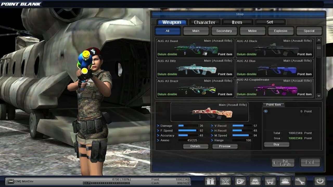Click the M.Speed stat bar
Image resolution: width=333 pixels, height=187 pixels.
tap(242, 136)
